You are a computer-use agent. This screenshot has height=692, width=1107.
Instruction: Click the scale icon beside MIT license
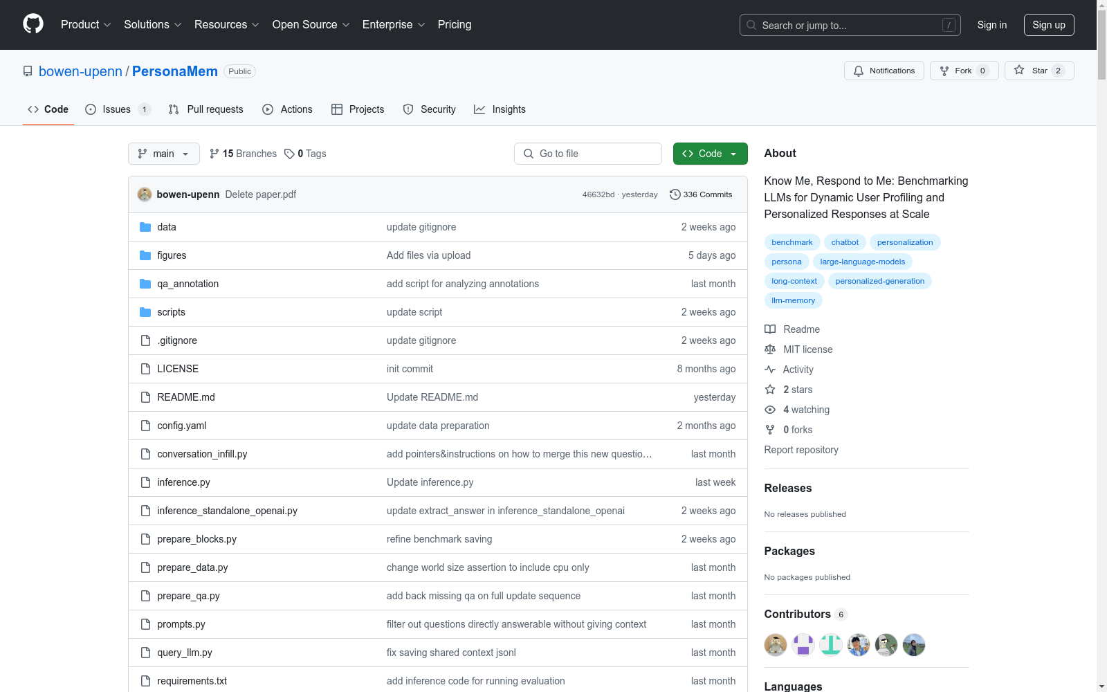(x=770, y=349)
